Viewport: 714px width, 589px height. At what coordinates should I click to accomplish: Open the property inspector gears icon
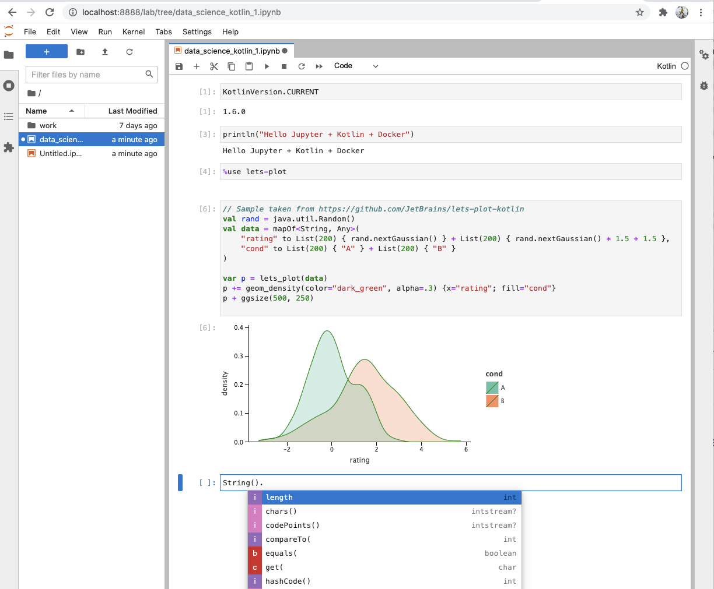click(704, 55)
